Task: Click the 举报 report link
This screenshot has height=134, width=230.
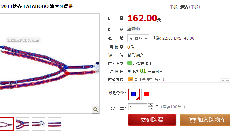Action: pyautogui.click(x=195, y=7)
